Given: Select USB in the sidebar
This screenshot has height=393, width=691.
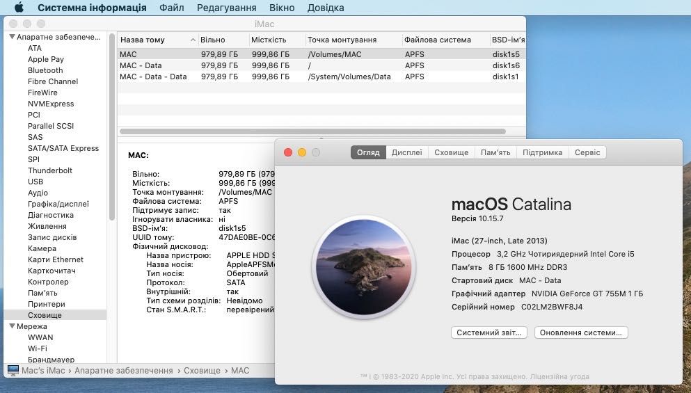Looking at the screenshot, I should tap(35, 182).
